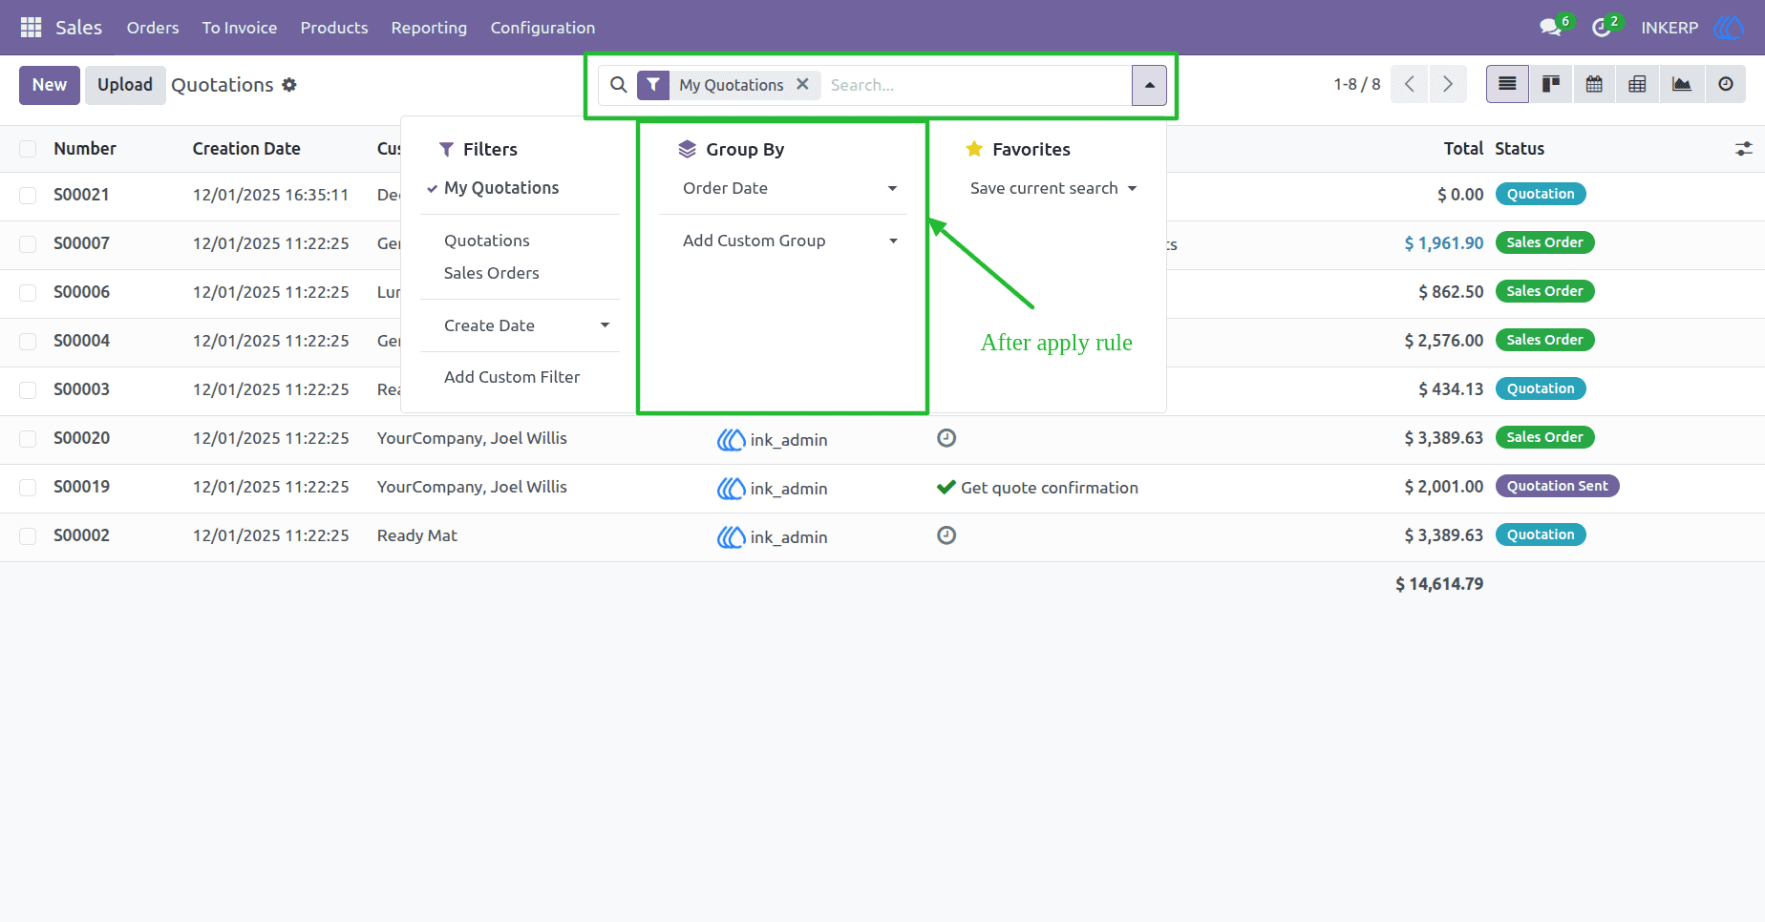This screenshot has height=922, width=1765.
Task: Click the Quotations settings gear icon
Action: [289, 85]
